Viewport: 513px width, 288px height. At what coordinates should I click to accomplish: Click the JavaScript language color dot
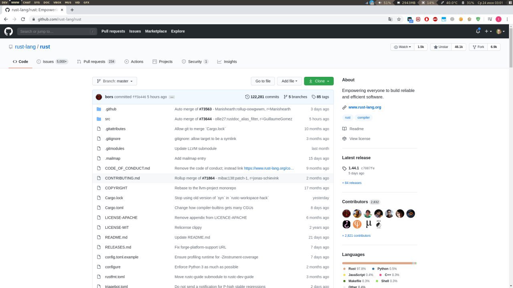click(x=344, y=275)
